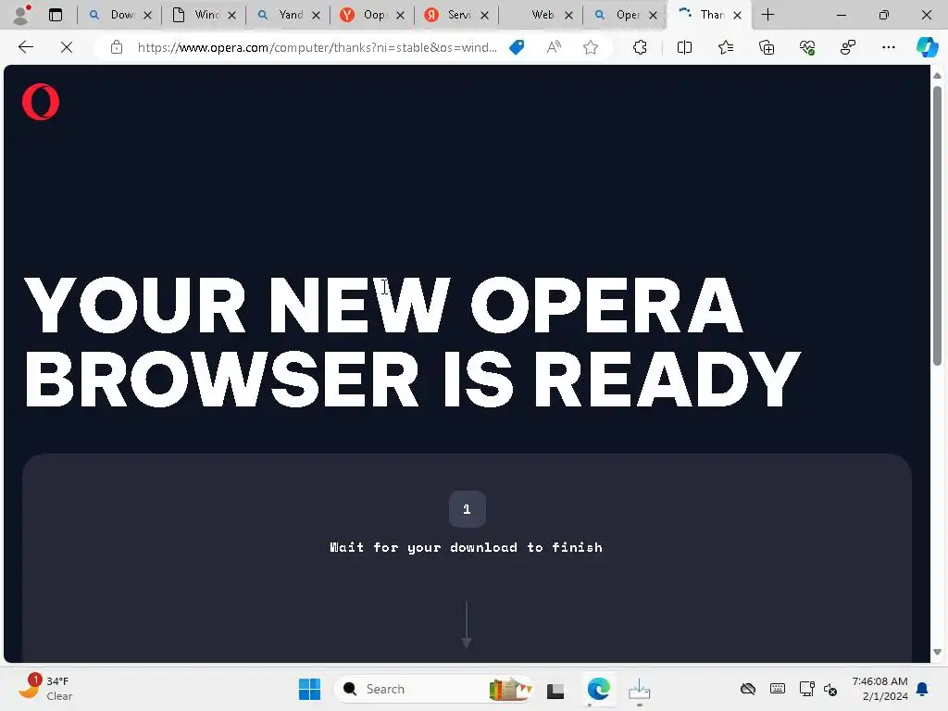Image resolution: width=948 pixels, height=711 pixels.
Task: Activate Read aloud icon
Action: tap(554, 47)
